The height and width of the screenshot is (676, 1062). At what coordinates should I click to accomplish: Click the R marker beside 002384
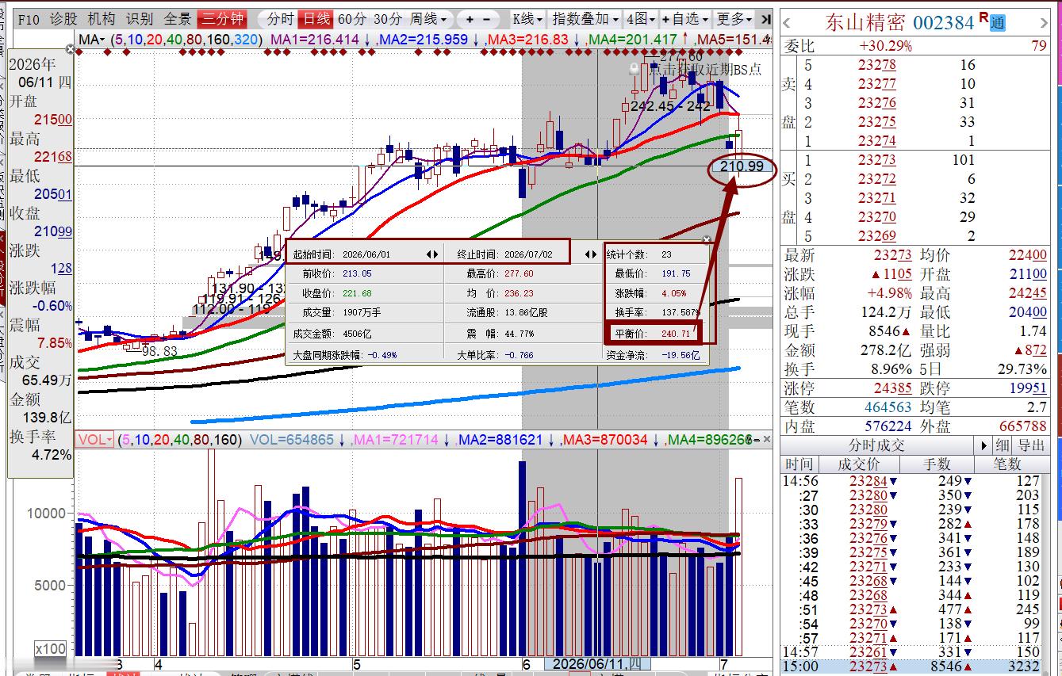983,17
